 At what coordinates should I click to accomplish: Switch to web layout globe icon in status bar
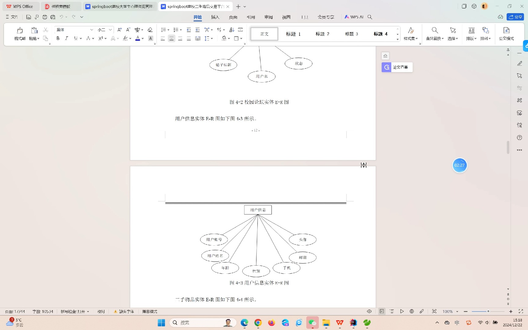pyautogui.click(x=412, y=311)
